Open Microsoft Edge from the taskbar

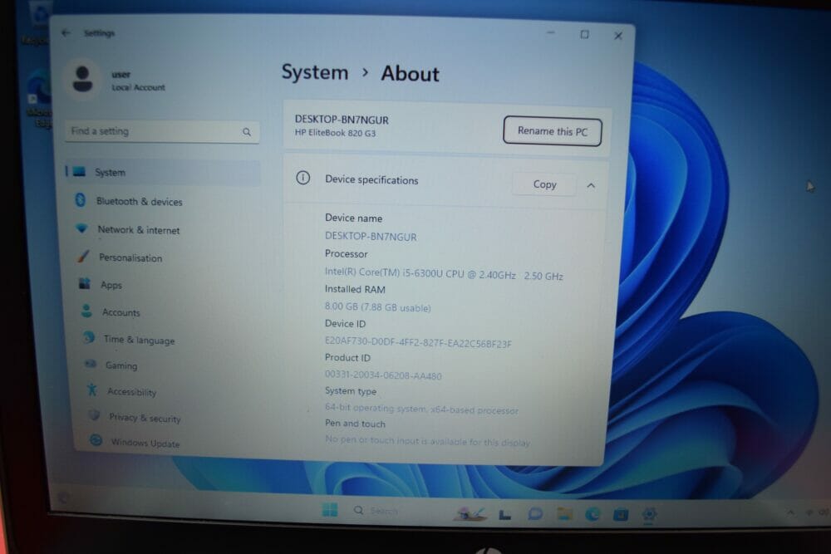(x=593, y=513)
